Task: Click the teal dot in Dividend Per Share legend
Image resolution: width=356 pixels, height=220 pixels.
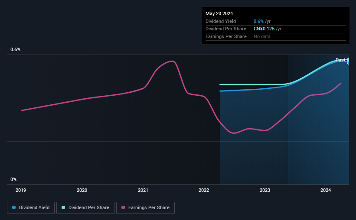Action: coord(63,208)
